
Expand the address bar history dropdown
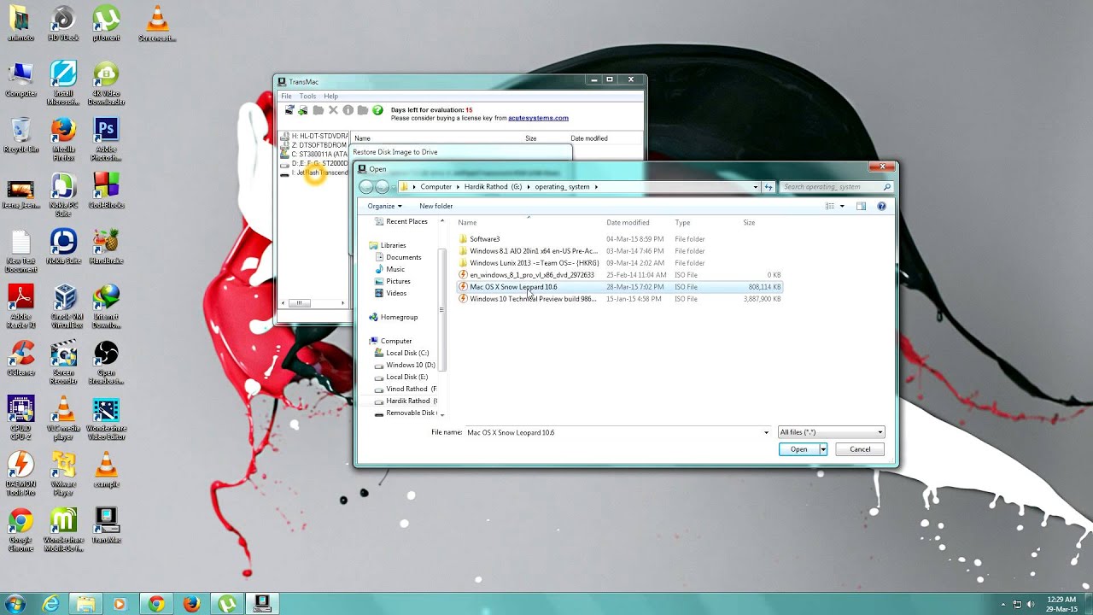[x=756, y=187]
